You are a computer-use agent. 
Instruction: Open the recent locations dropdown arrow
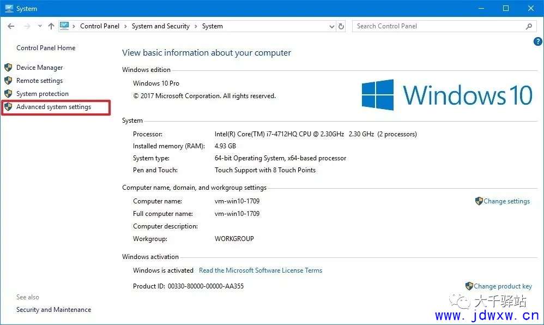(40, 26)
